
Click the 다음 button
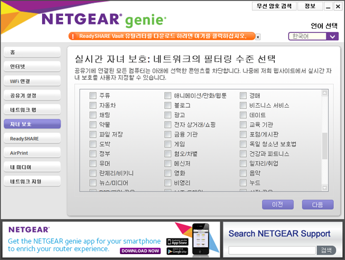[x=318, y=205]
